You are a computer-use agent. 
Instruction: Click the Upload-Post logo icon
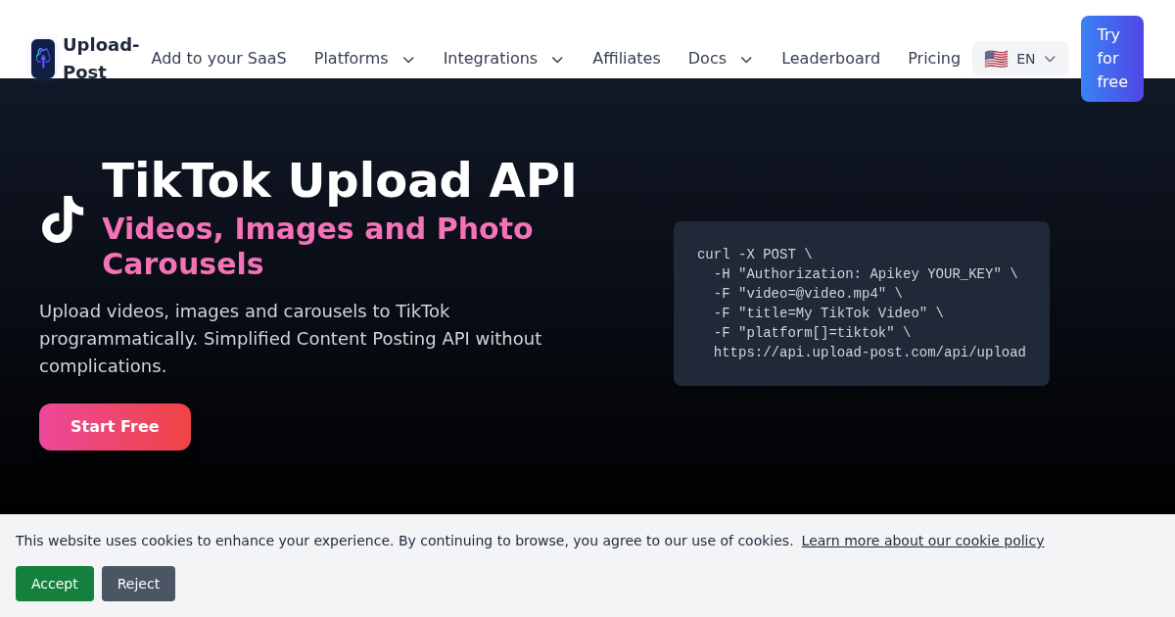coord(43,59)
